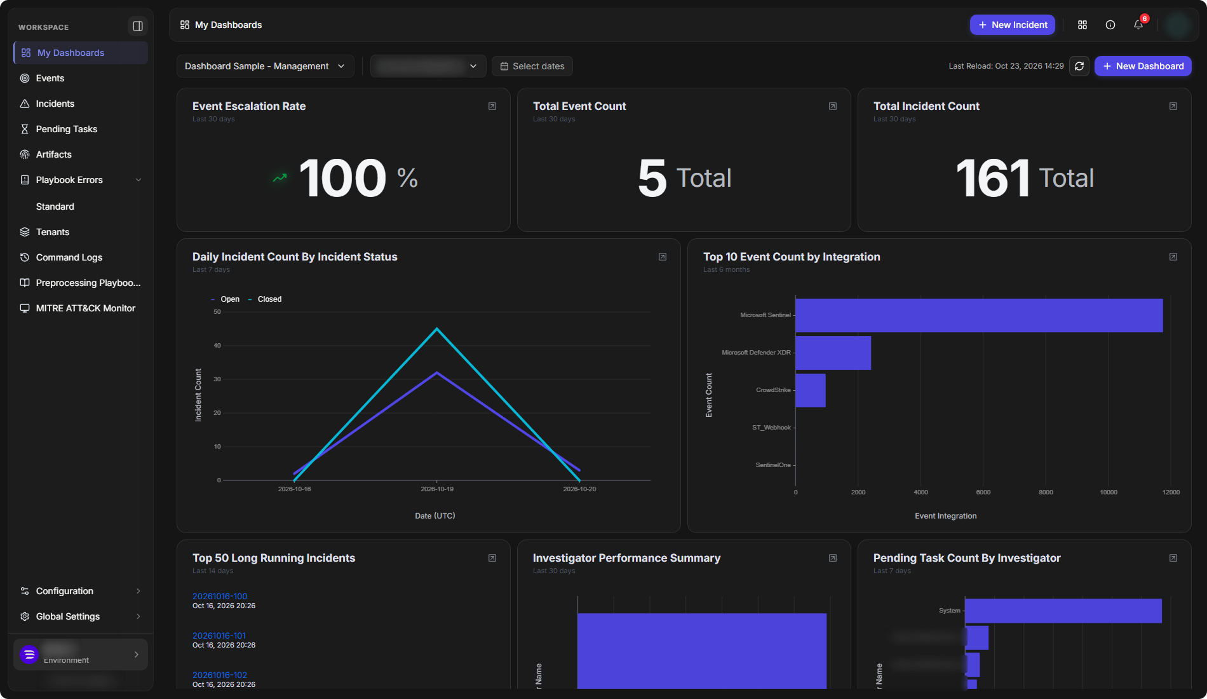
Task: Open the Environment switcher at sidebar bottom
Action: (x=81, y=655)
